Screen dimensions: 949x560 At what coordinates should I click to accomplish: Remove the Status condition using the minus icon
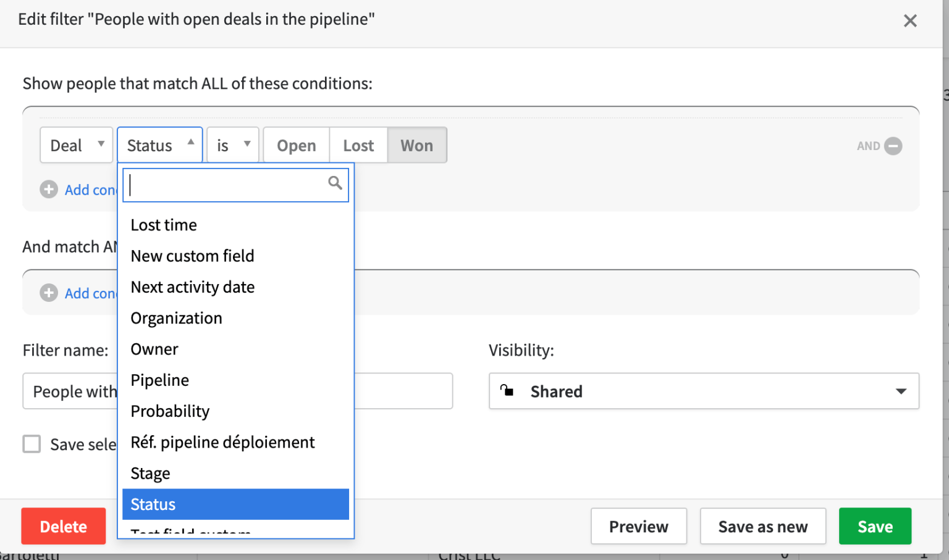pyautogui.click(x=892, y=146)
